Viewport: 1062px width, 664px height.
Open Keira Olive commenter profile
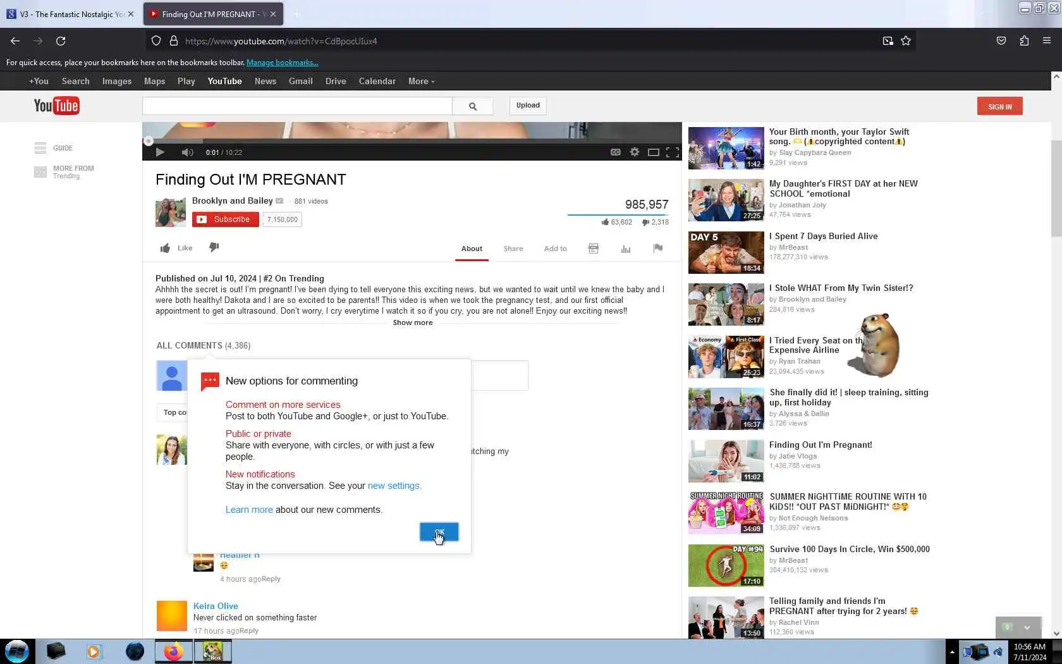216,606
